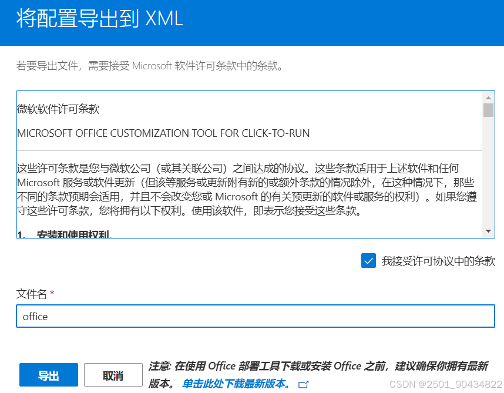This screenshot has height=393, width=504.
Task: Click the license text scrollbar thumb
Action: click(x=488, y=110)
